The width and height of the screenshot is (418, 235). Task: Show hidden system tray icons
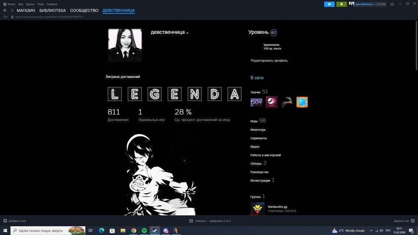(x=371, y=230)
